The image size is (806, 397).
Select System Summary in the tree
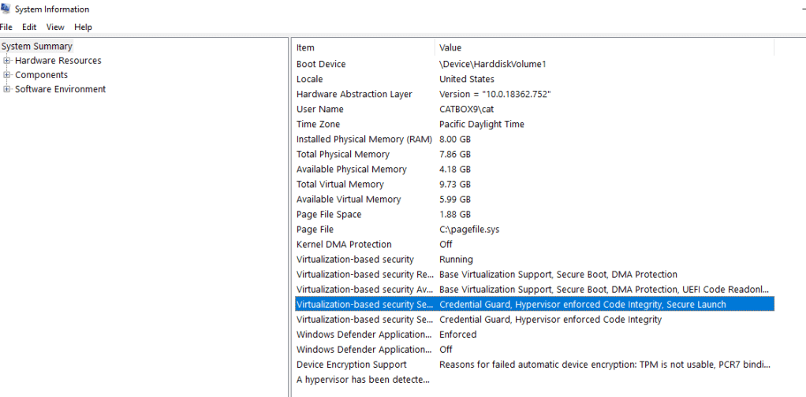[36, 47]
